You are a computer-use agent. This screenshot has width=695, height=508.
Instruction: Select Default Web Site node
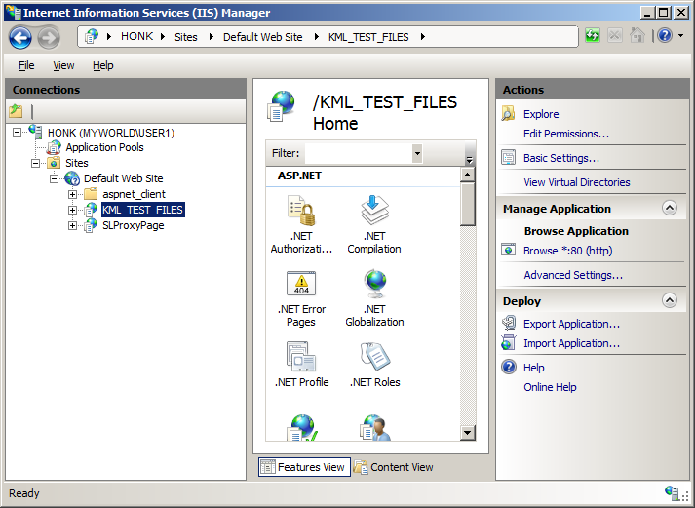click(123, 178)
